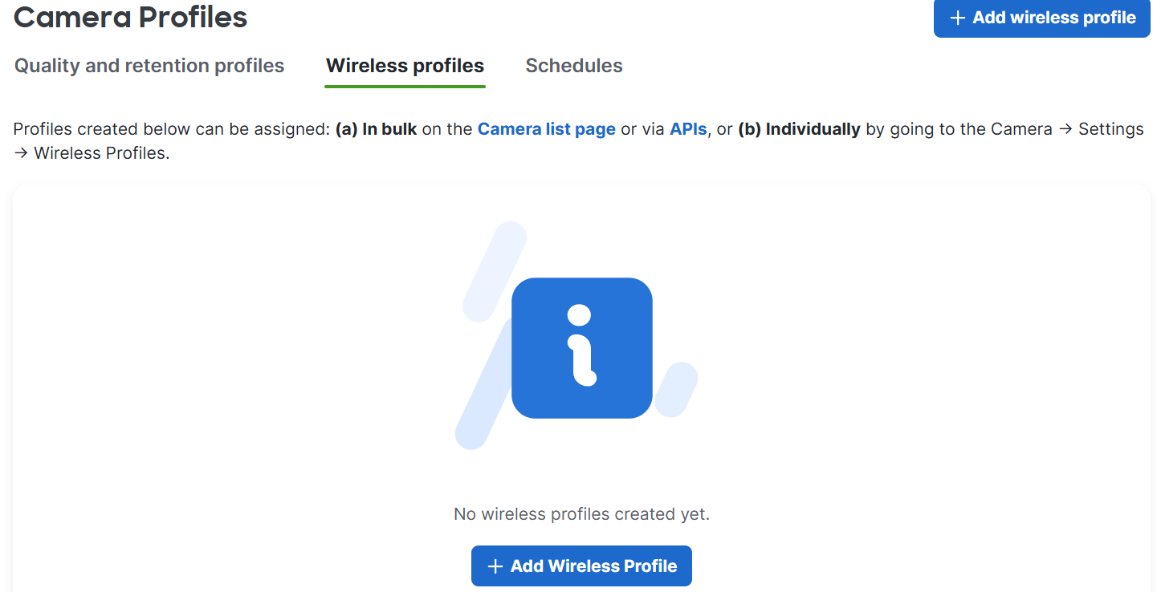
Task: Switch to Quality and retention profiles tab
Action: pyautogui.click(x=149, y=66)
